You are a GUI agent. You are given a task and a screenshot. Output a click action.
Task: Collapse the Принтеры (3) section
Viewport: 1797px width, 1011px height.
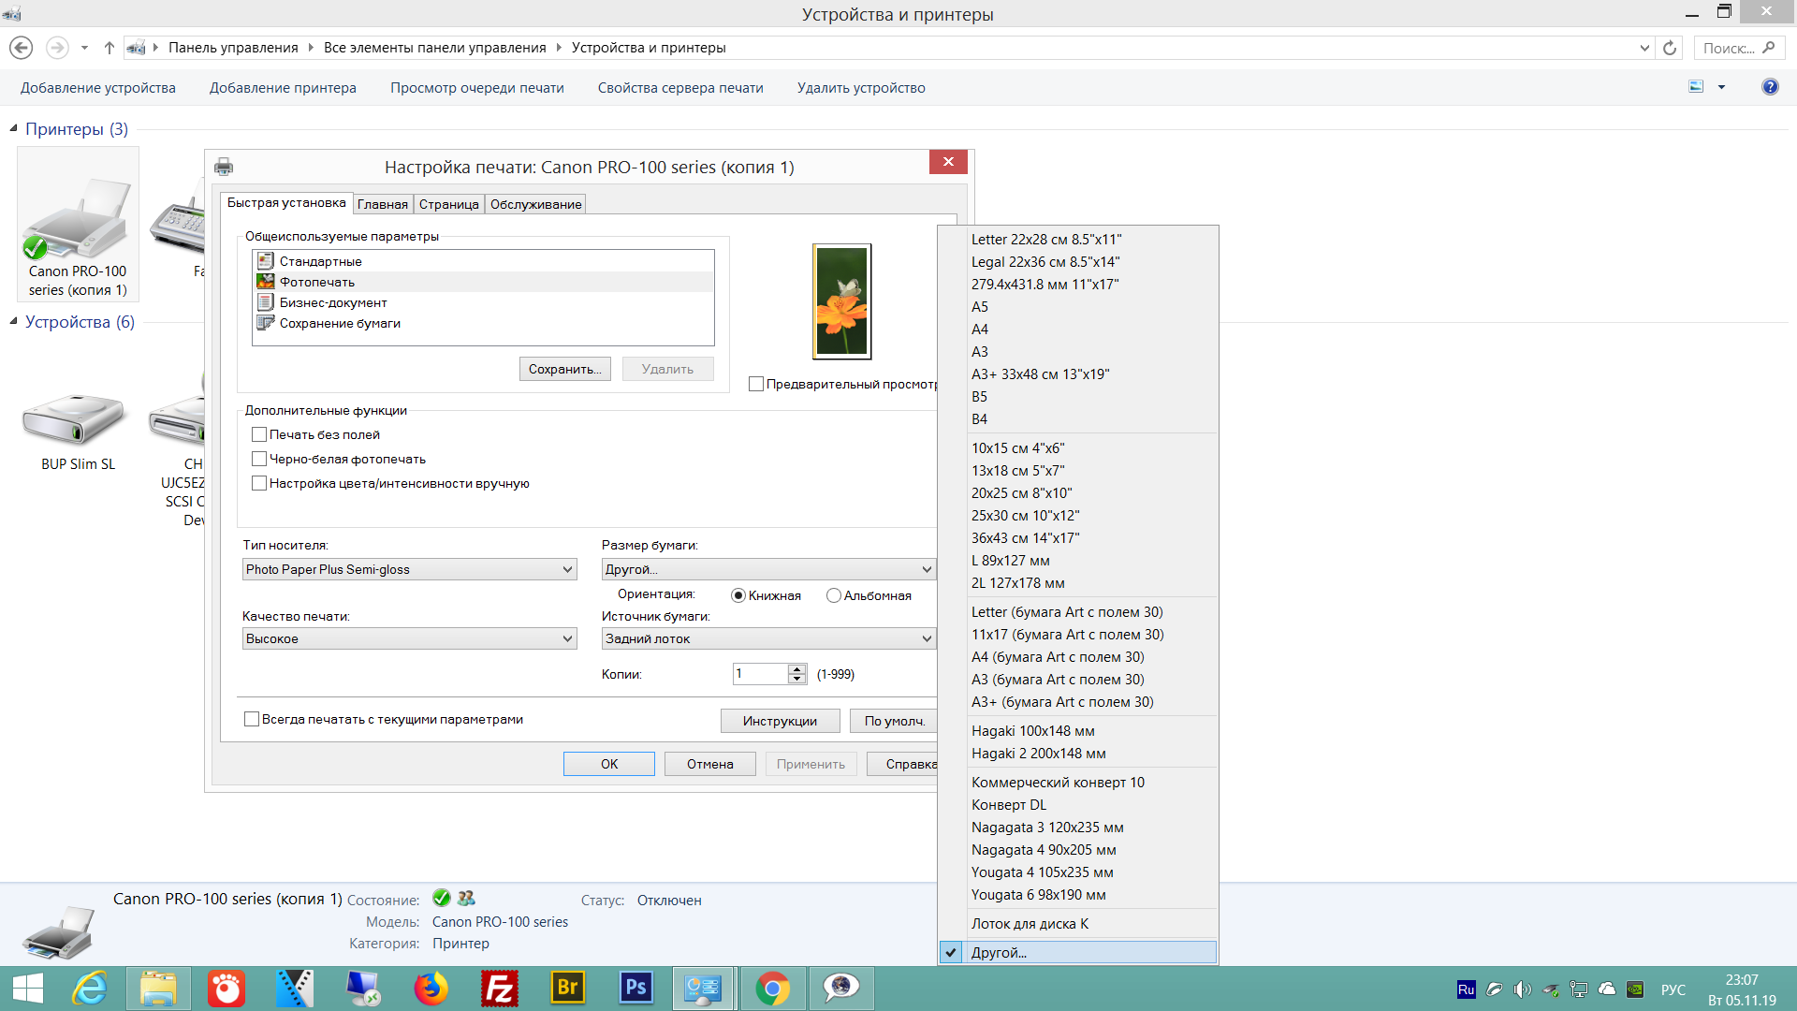click(14, 128)
